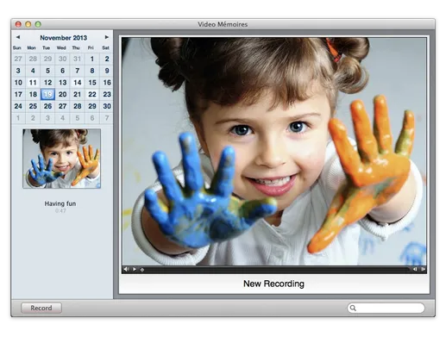
Task: Click the magnifier icon in search box
Action: pos(353,308)
